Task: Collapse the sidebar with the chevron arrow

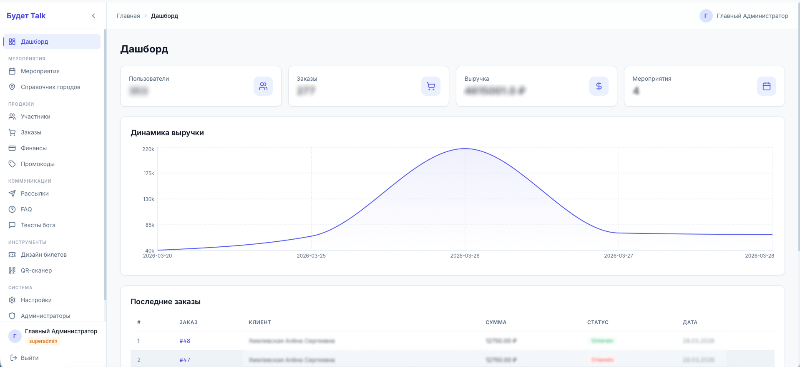Action: coord(93,16)
